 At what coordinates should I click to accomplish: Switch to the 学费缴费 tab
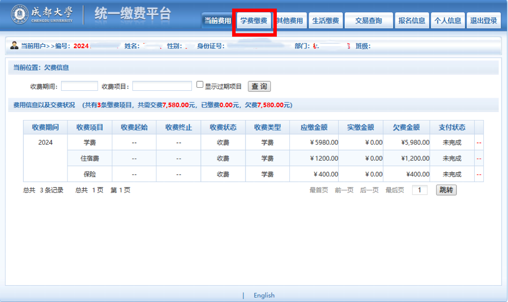point(254,21)
